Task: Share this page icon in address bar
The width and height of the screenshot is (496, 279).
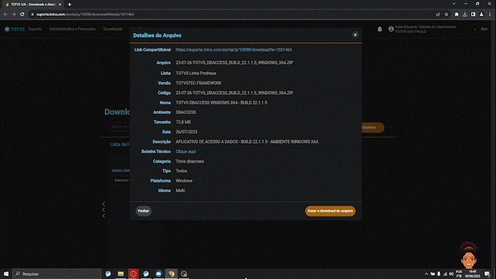Action: (x=438, y=15)
